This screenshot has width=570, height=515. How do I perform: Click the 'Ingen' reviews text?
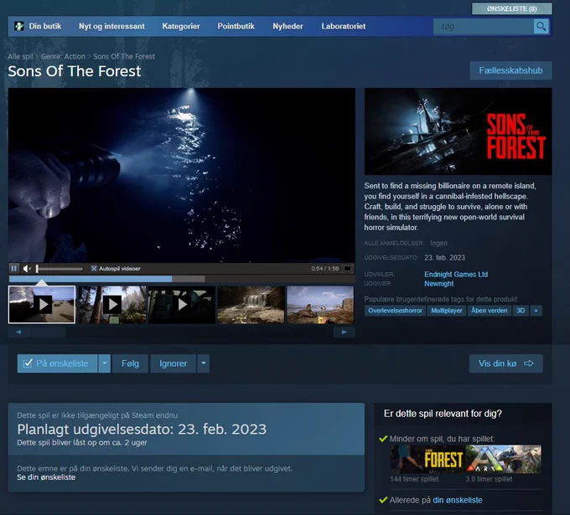(438, 243)
